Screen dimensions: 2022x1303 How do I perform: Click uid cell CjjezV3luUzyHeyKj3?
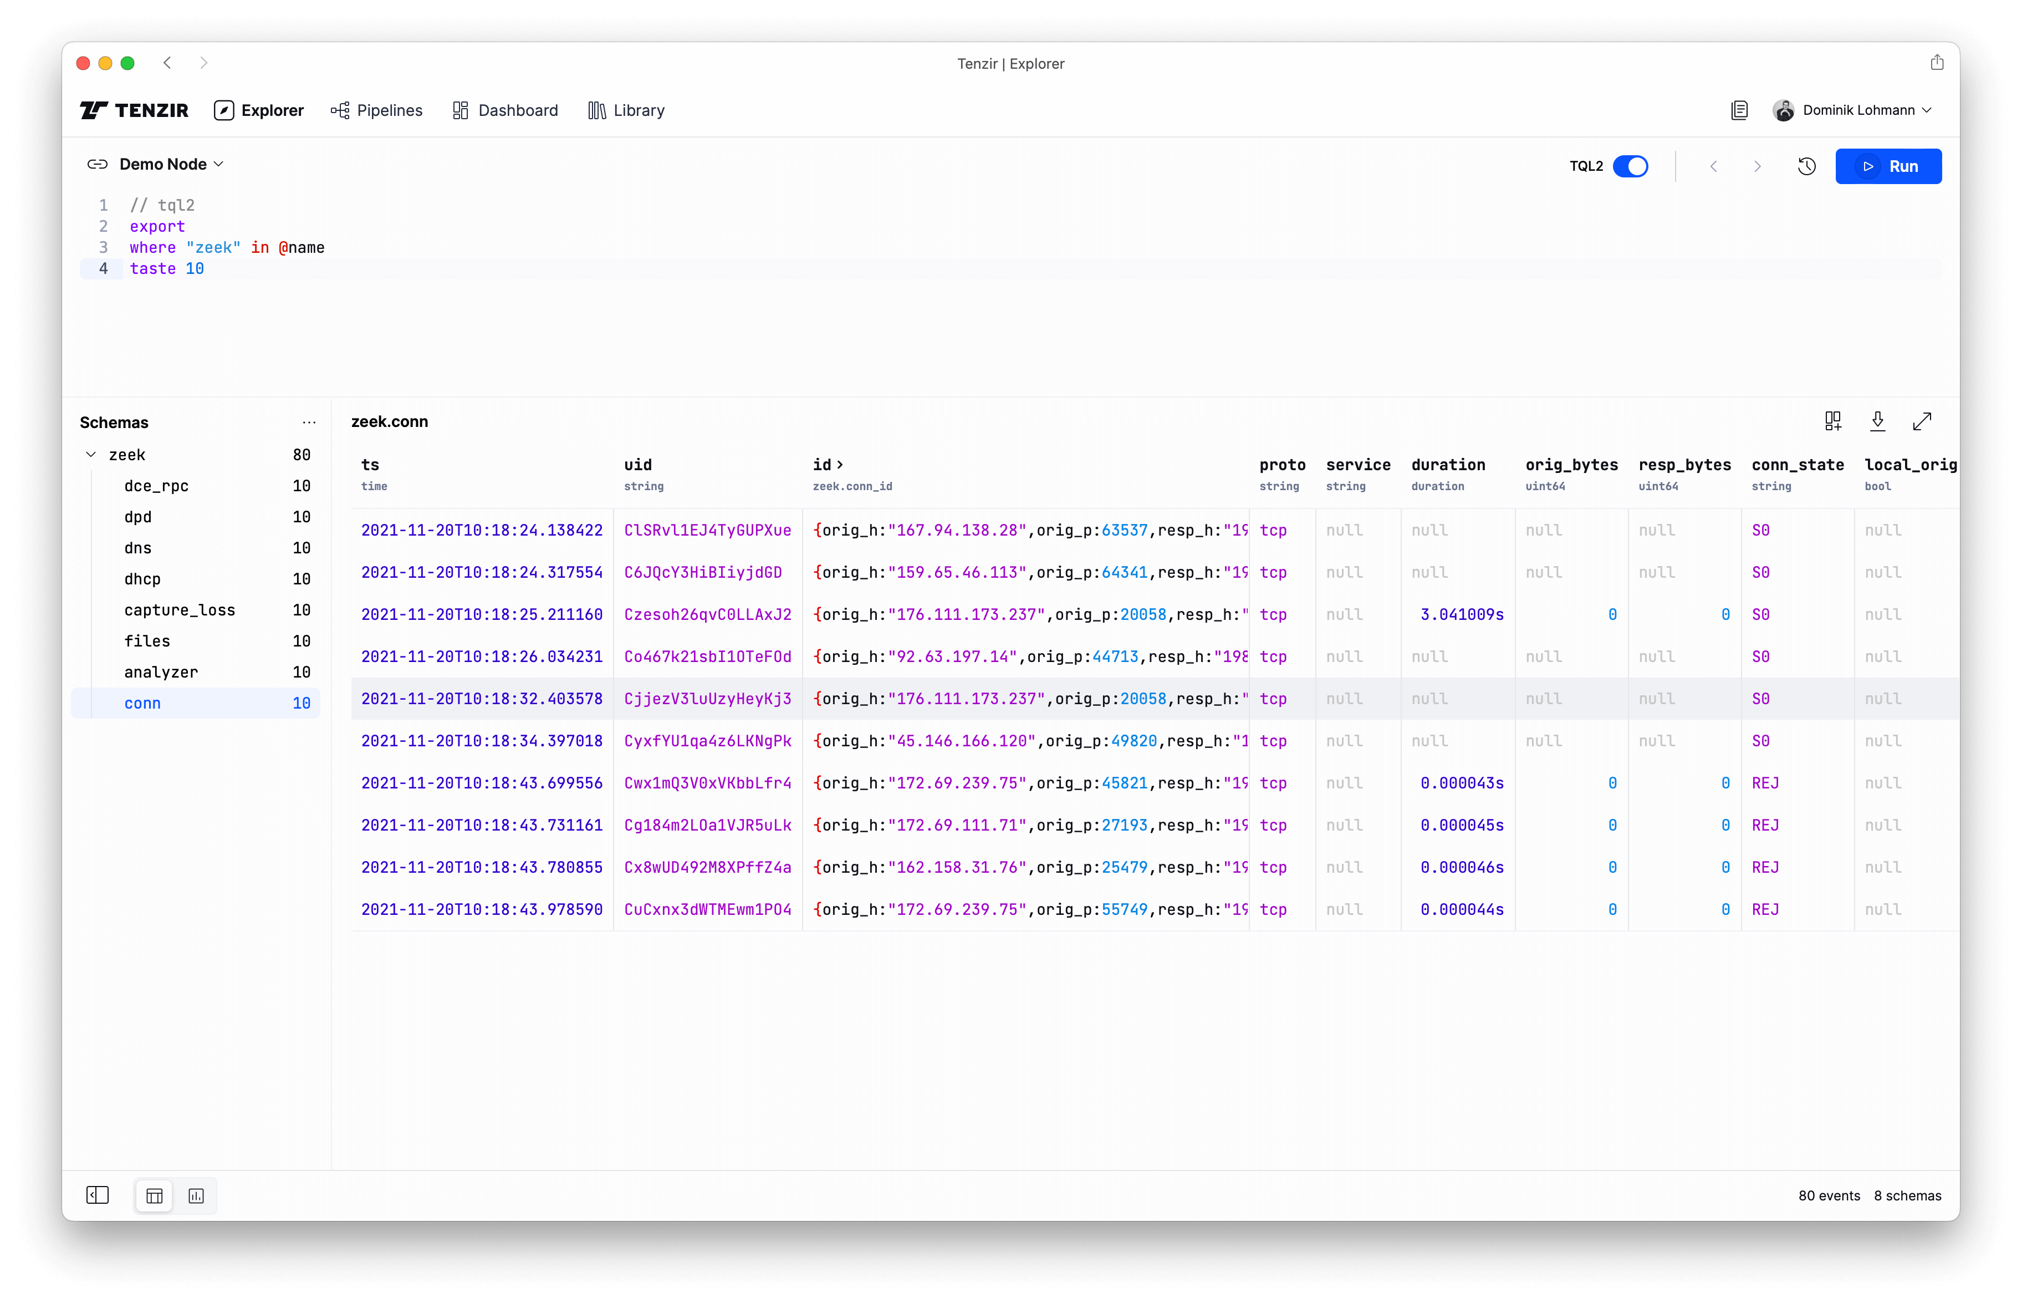pyautogui.click(x=708, y=699)
